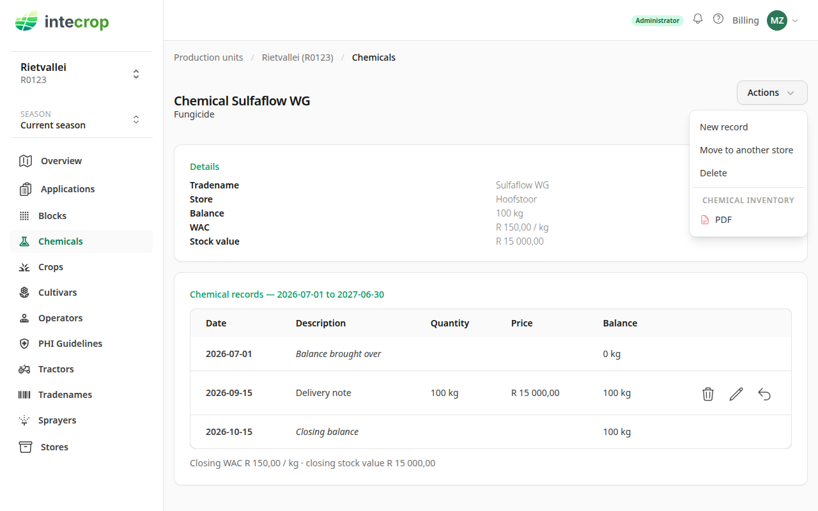Click the Overview map icon
Viewport: 818px width, 511px height.
coord(26,161)
